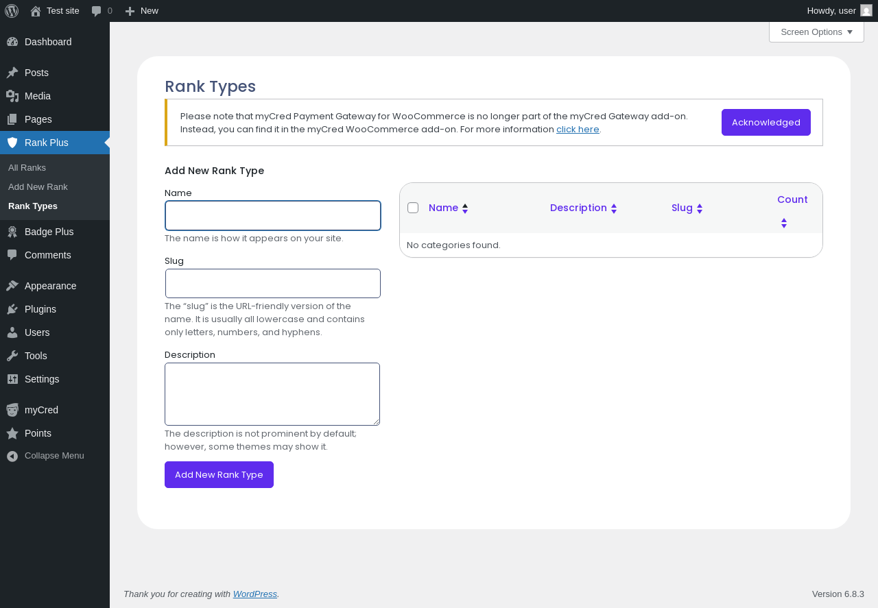Tick the select-all checkbox in table header

(x=413, y=208)
